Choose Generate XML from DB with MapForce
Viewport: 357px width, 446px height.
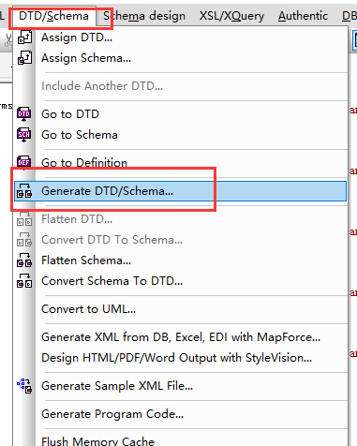pyautogui.click(x=180, y=337)
